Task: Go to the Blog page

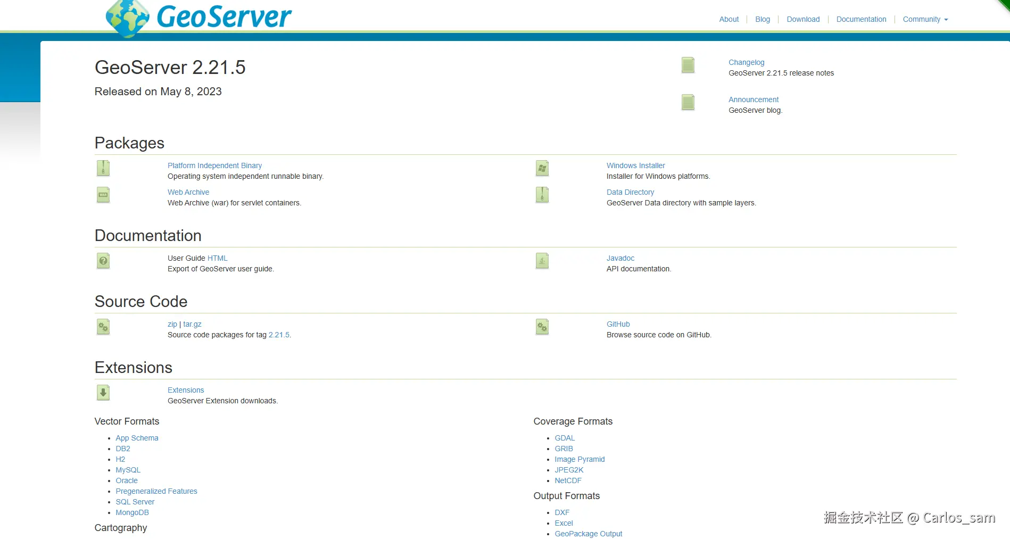Action: (763, 19)
